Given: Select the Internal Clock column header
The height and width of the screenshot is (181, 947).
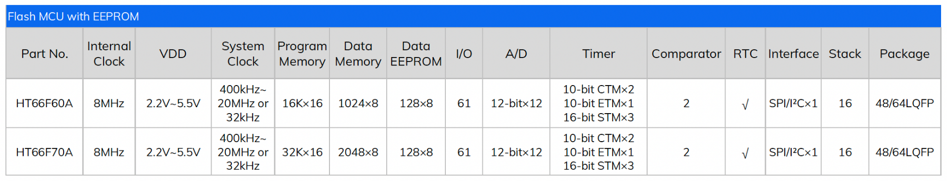Looking at the screenshot, I should pyautogui.click(x=109, y=54).
